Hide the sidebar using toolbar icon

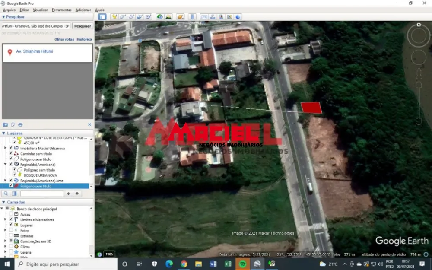pyautogui.click(x=102, y=17)
